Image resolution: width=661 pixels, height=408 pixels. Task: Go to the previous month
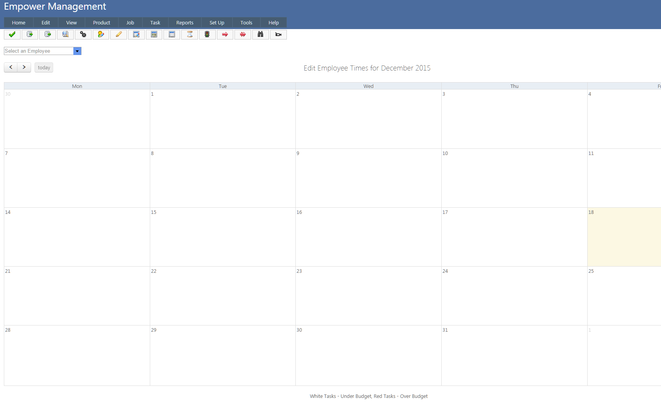11,67
